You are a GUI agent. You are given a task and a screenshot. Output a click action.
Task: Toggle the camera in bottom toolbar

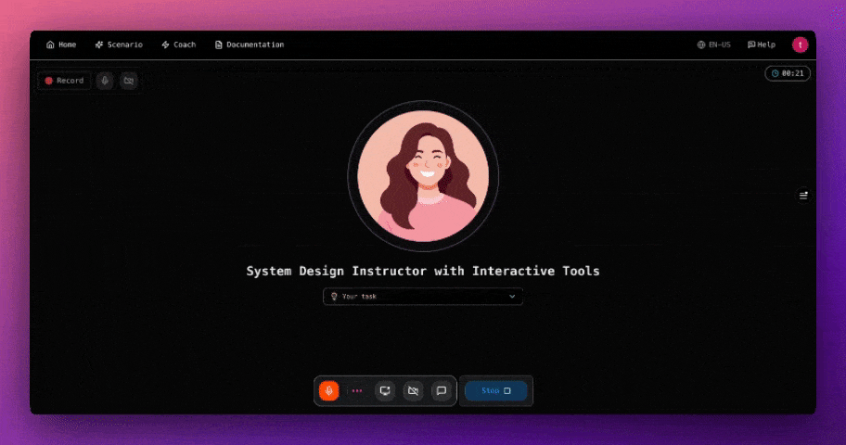(x=413, y=391)
